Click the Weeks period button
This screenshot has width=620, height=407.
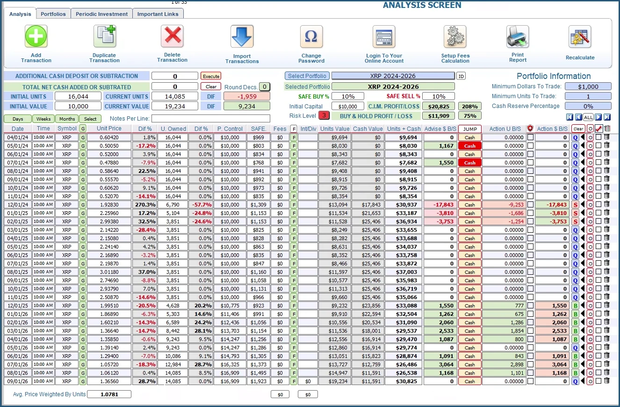point(43,119)
